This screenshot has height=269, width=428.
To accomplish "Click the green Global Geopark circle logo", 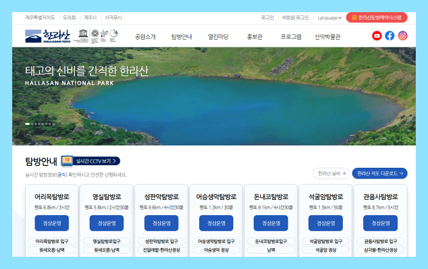I will pos(113,33).
